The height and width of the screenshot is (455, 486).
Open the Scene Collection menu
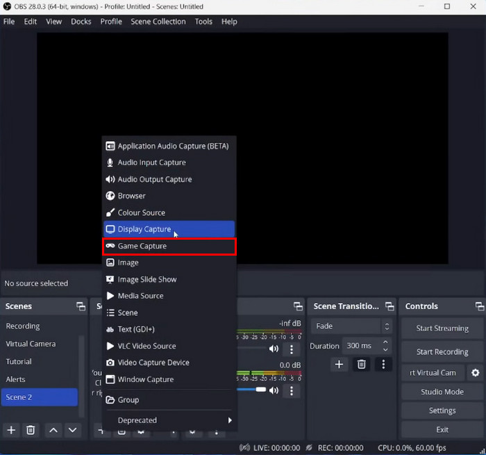click(158, 22)
